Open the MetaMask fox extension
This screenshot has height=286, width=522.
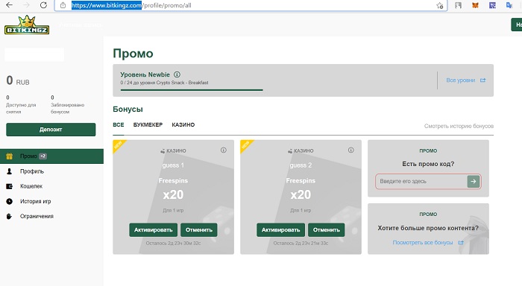[476, 5]
